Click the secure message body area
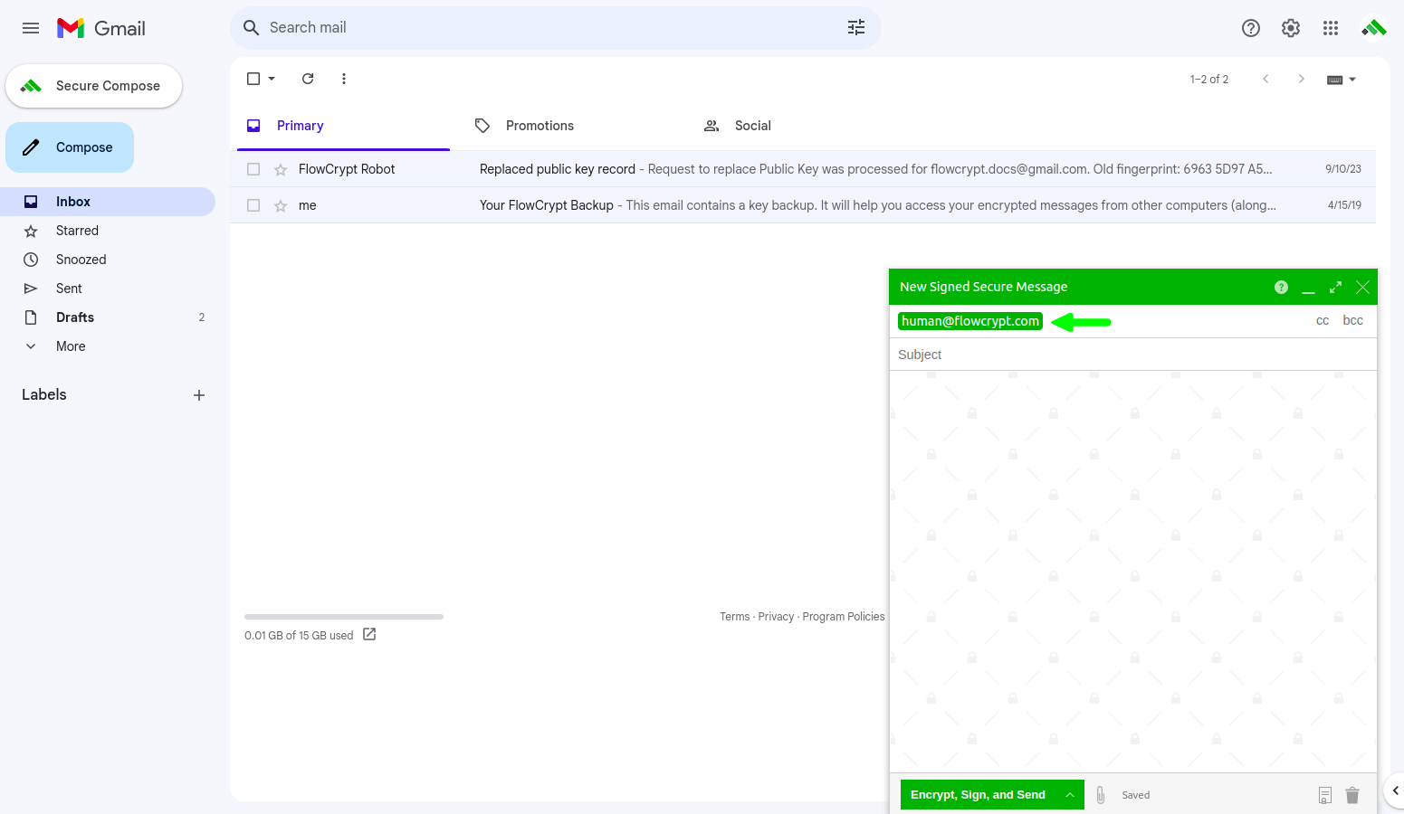 point(1133,572)
